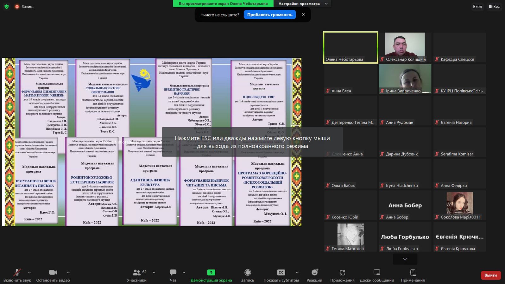This screenshot has width=505, height=284.
Task: Open the Реакции reactions menu
Action: (314, 273)
